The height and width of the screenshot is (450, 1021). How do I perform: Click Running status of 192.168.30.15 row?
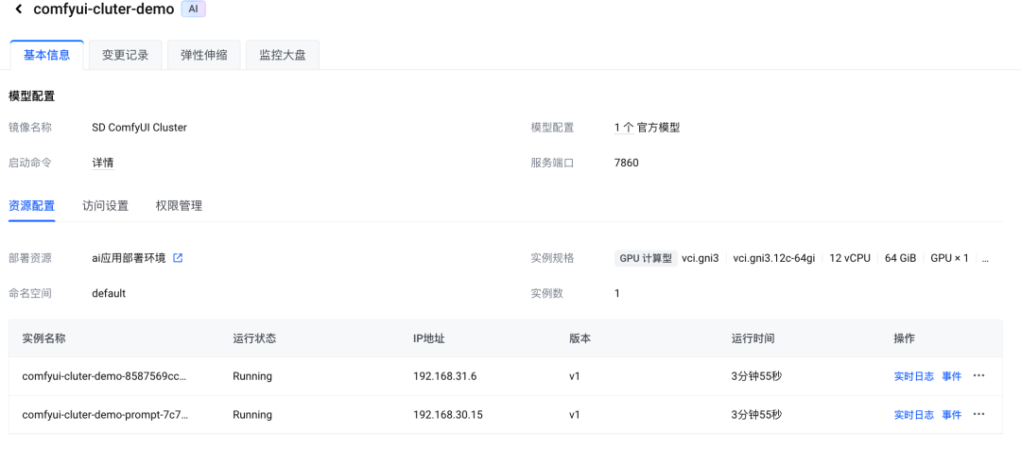[252, 414]
